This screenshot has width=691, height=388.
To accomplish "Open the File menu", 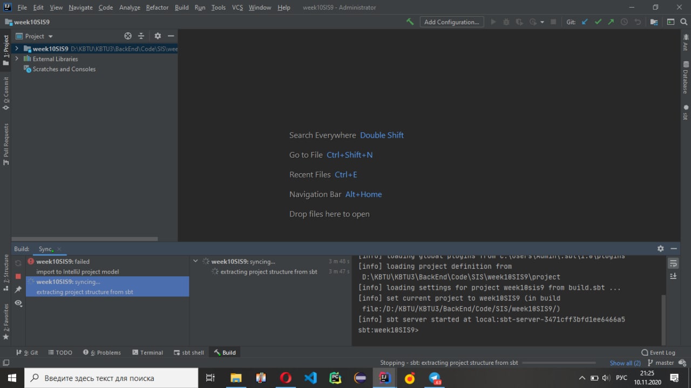I will 22,8.
